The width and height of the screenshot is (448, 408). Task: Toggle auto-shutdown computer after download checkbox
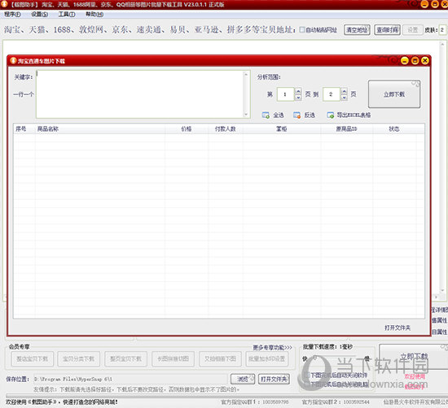(307, 384)
